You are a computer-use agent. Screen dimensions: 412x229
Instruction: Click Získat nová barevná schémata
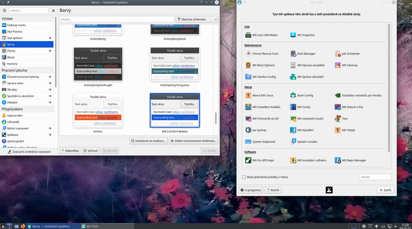(194, 141)
